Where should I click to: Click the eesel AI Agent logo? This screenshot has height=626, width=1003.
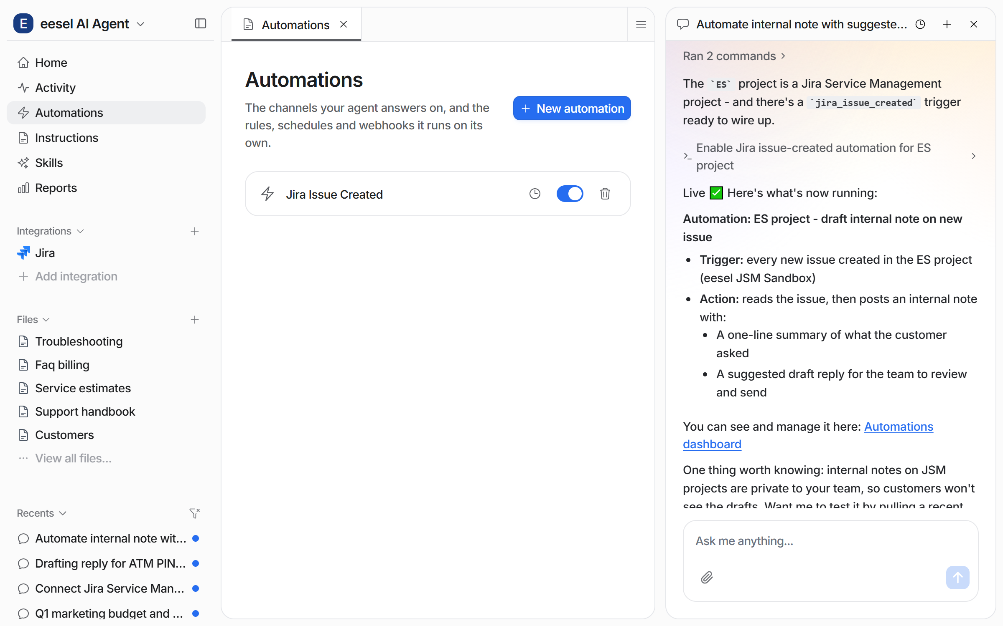pyautogui.click(x=23, y=23)
